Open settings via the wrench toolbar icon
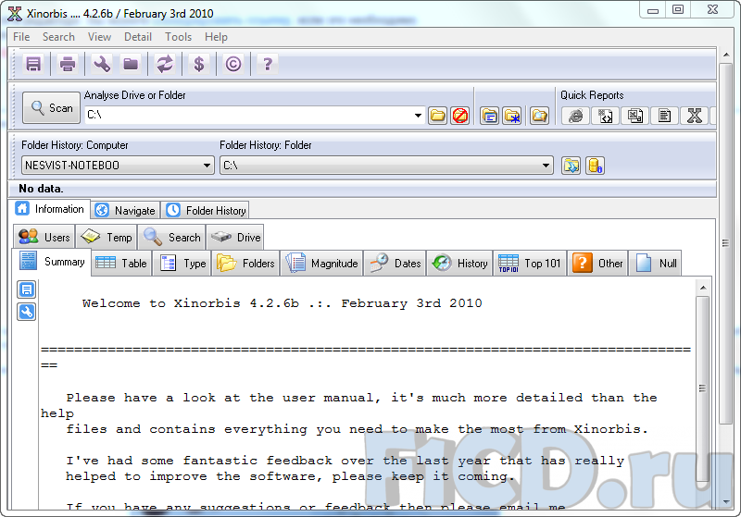Image resolution: width=741 pixels, height=517 pixels. click(x=102, y=64)
